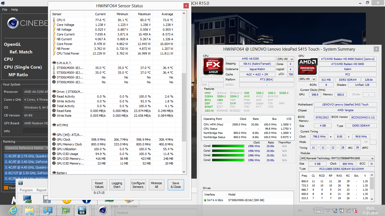Click the CPU 0 thermometer icon
The height and width of the screenshot is (216, 385).
tap(54, 20)
